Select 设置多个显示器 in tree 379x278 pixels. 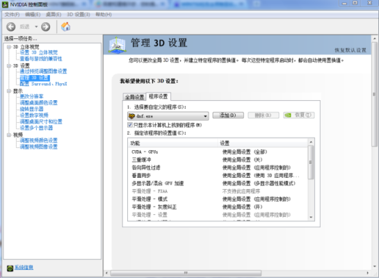click(x=36, y=128)
